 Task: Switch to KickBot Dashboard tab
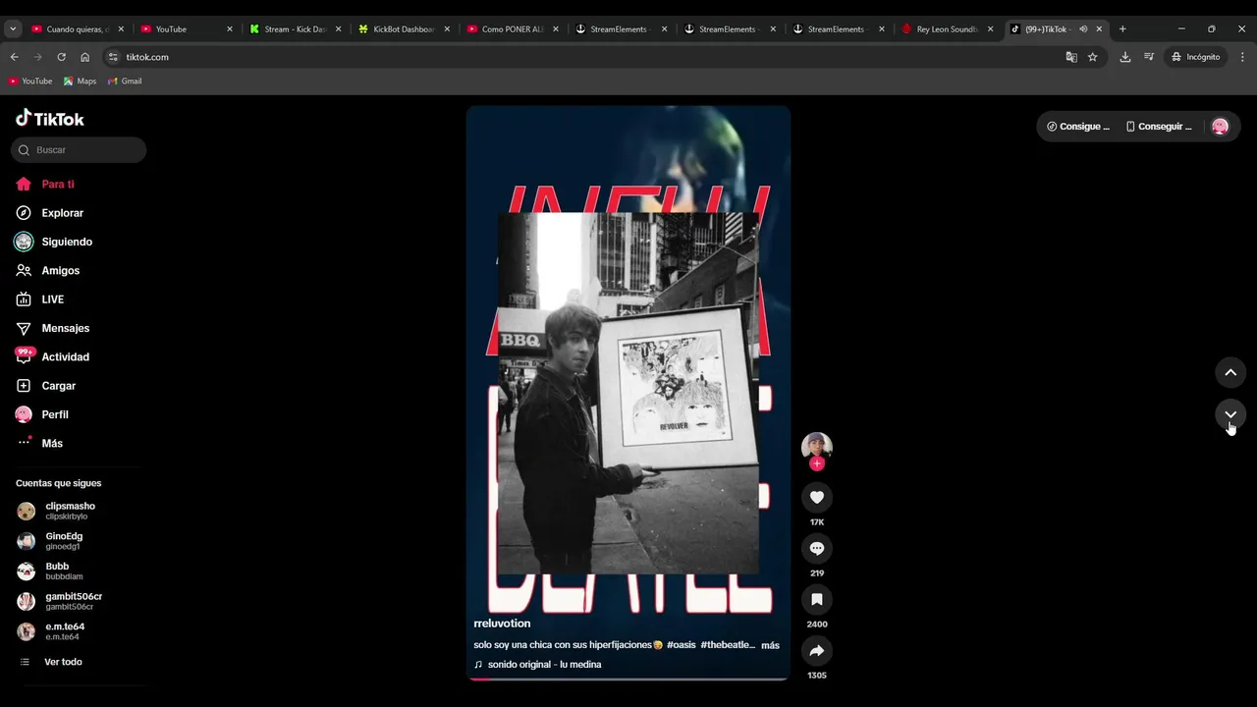[x=404, y=29]
